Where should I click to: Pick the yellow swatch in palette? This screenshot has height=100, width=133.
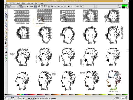coord(20,94)
